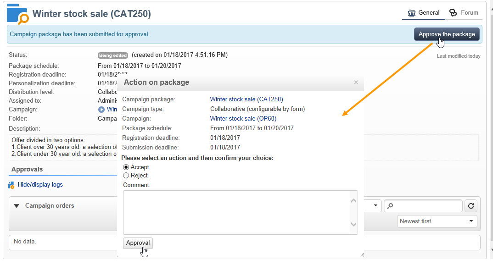The image size is (493, 265).
Task: Switch to the General tab
Action: (x=424, y=13)
